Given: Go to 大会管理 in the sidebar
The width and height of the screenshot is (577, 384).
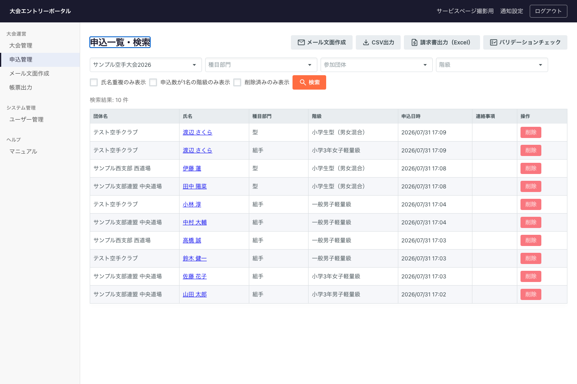Looking at the screenshot, I should tap(40, 46).
